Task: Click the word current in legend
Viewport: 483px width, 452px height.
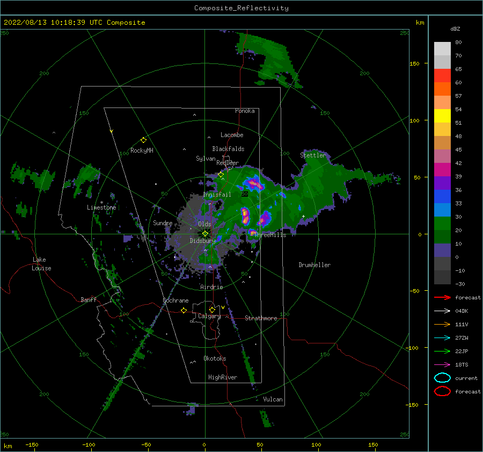Action: (466, 378)
